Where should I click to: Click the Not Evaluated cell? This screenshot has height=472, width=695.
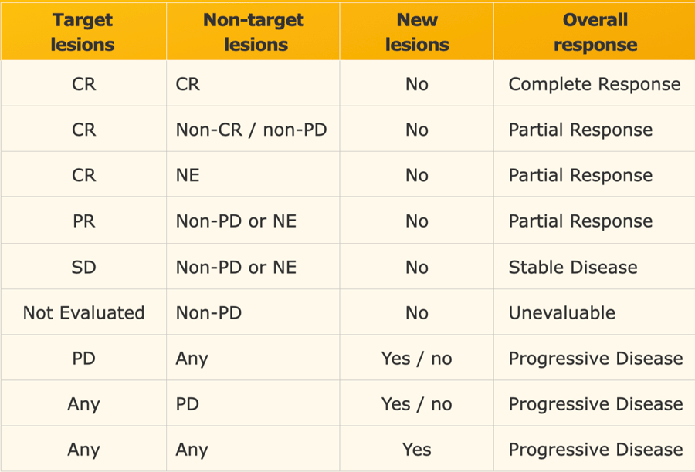[x=83, y=312]
